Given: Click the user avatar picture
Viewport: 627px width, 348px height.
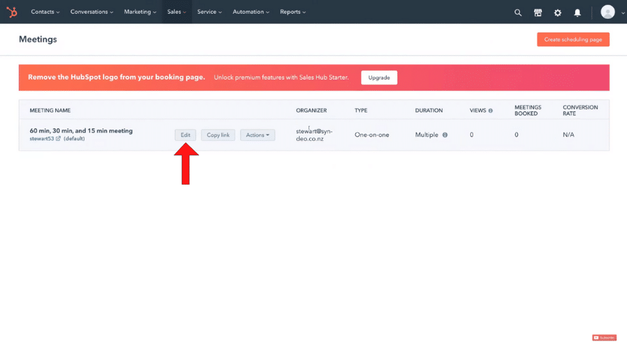Looking at the screenshot, I should click(x=608, y=12).
